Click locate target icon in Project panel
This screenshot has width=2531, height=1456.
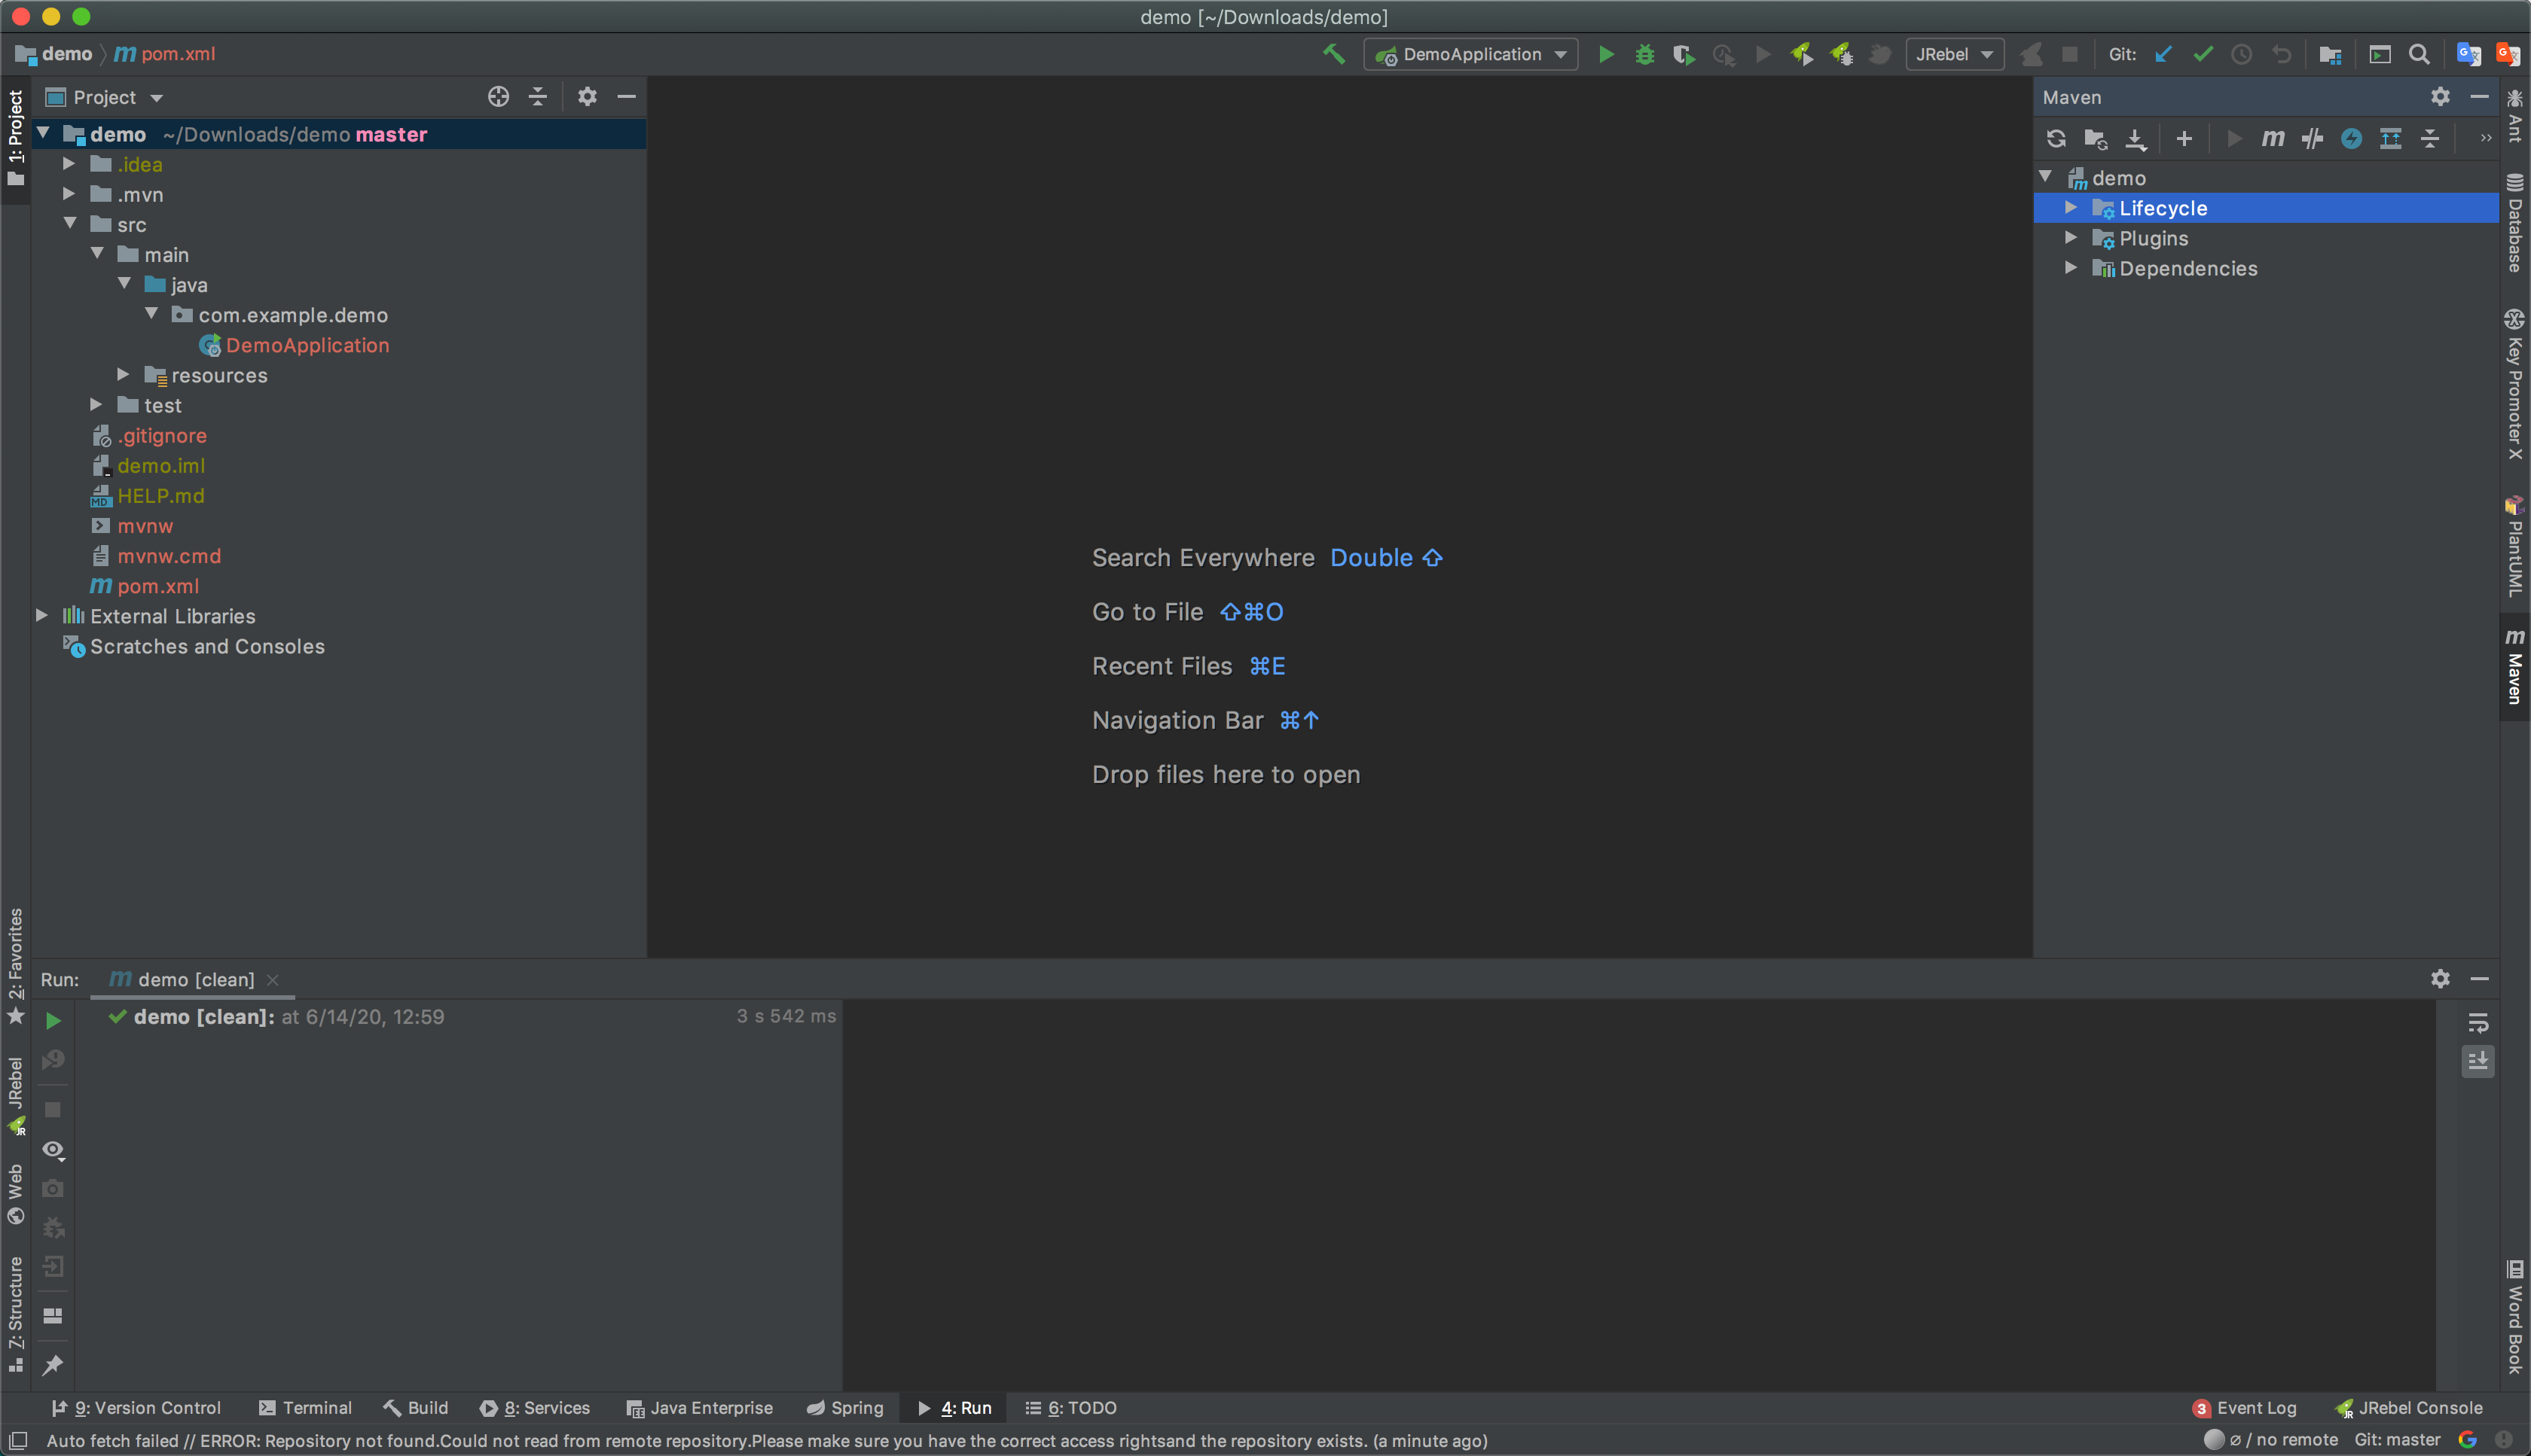tap(498, 96)
